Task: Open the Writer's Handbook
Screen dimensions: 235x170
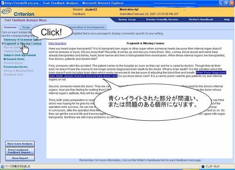Action: 201,20
